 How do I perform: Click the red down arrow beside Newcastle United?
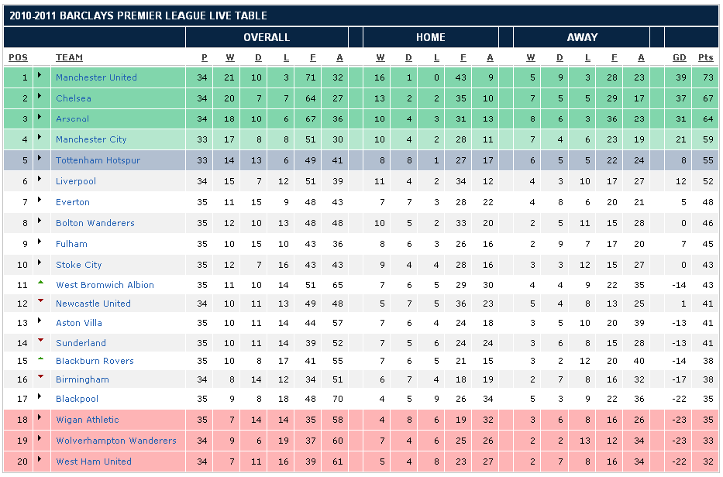pyautogui.click(x=40, y=302)
